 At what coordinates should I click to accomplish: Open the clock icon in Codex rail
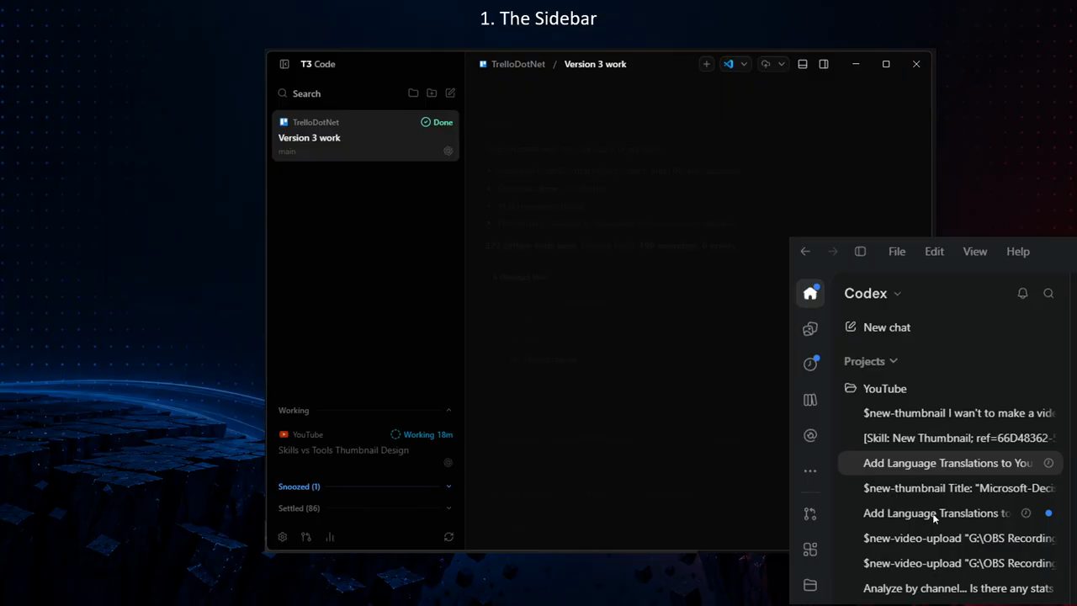pos(810,364)
